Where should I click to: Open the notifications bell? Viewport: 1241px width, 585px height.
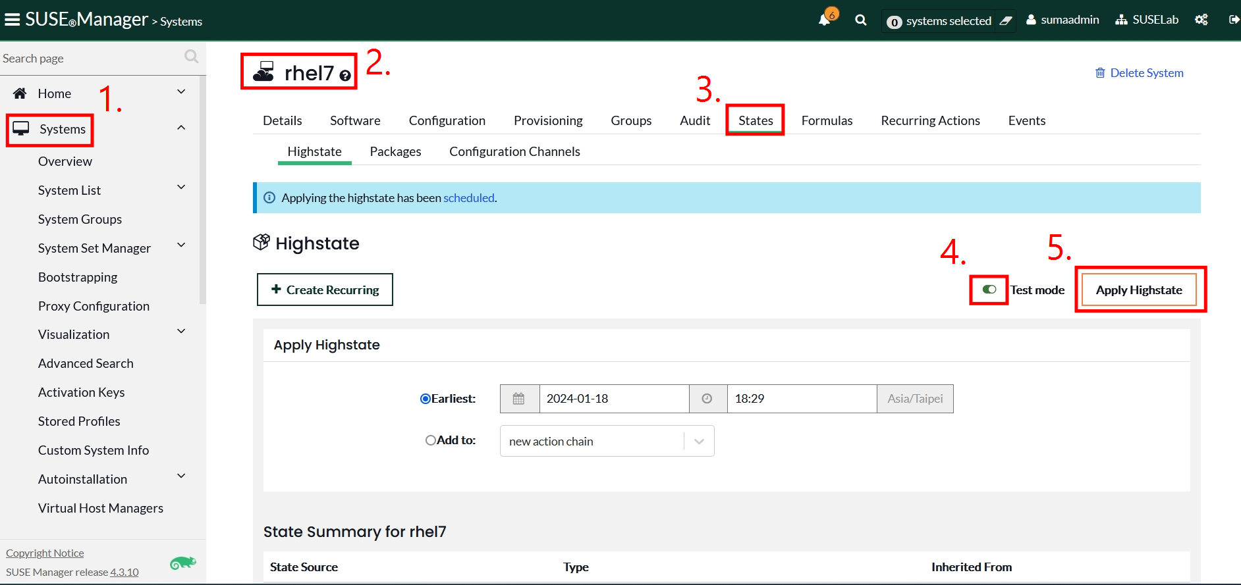[824, 20]
